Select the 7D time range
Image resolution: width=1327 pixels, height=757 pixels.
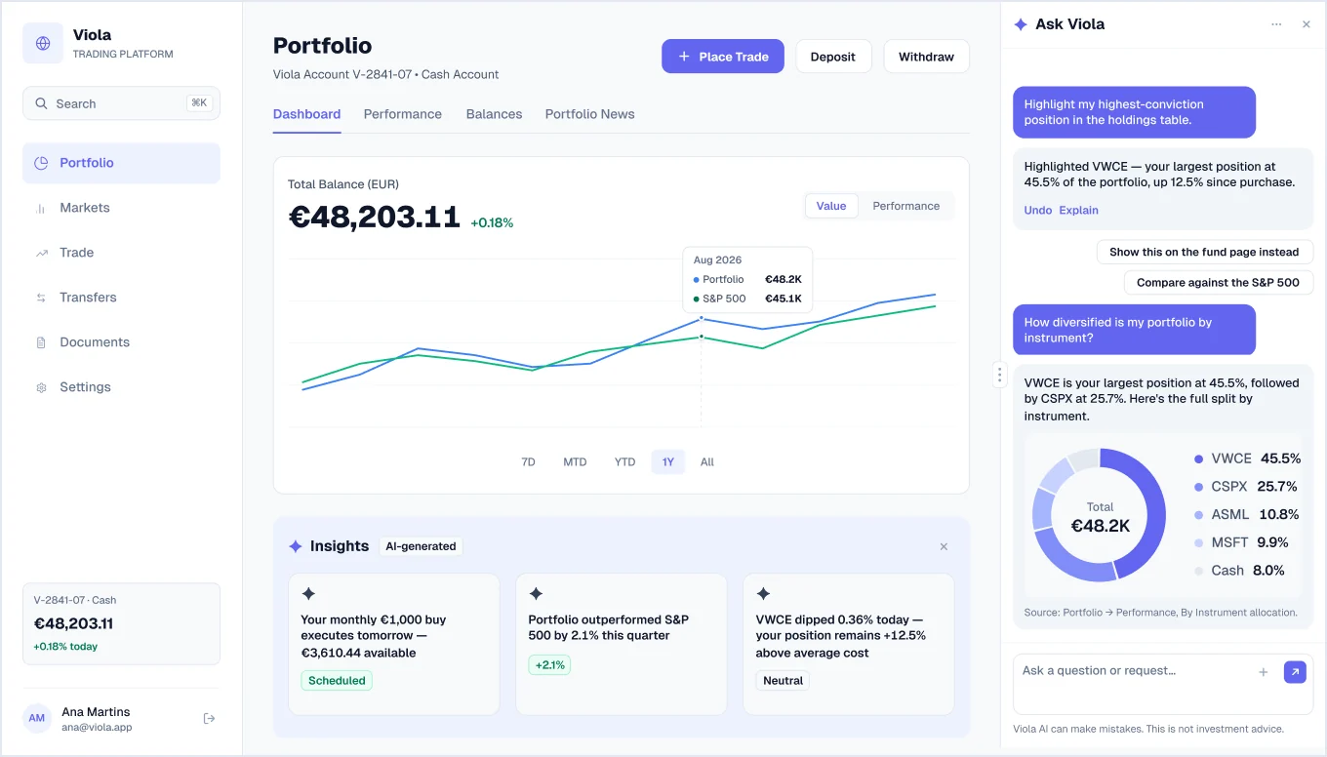tap(529, 462)
